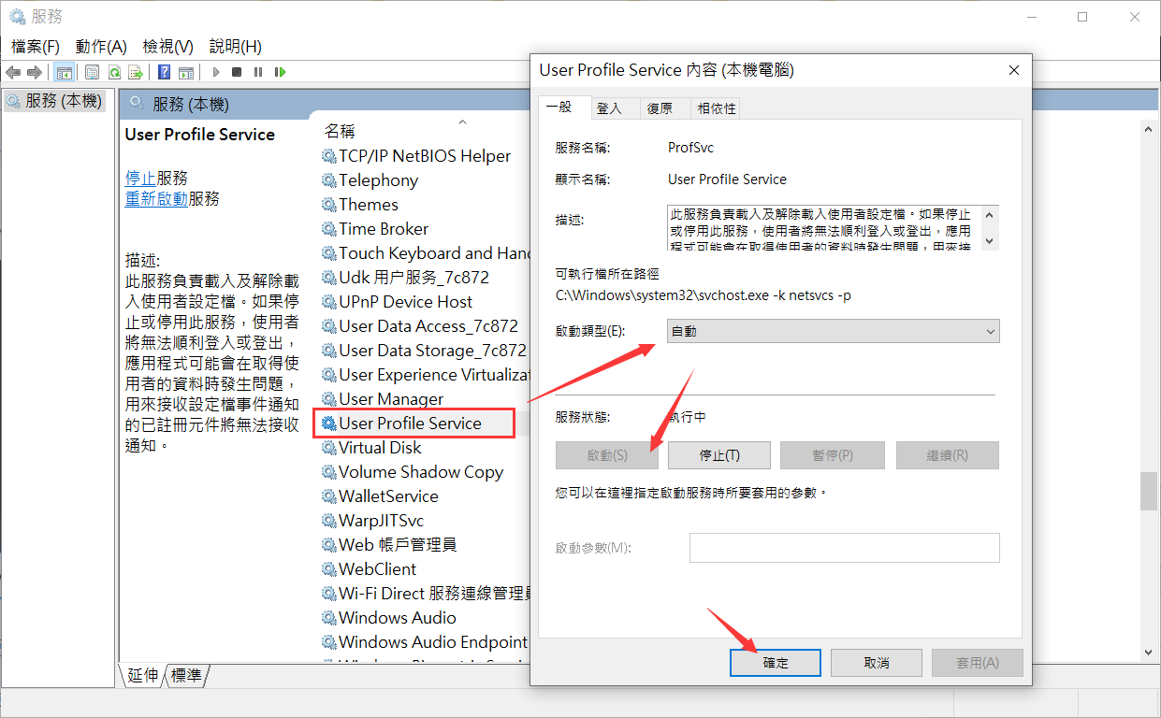Viewport: 1161px width, 718px height.
Task: Click the gear icon beside Time Broker
Action: point(328,229)
